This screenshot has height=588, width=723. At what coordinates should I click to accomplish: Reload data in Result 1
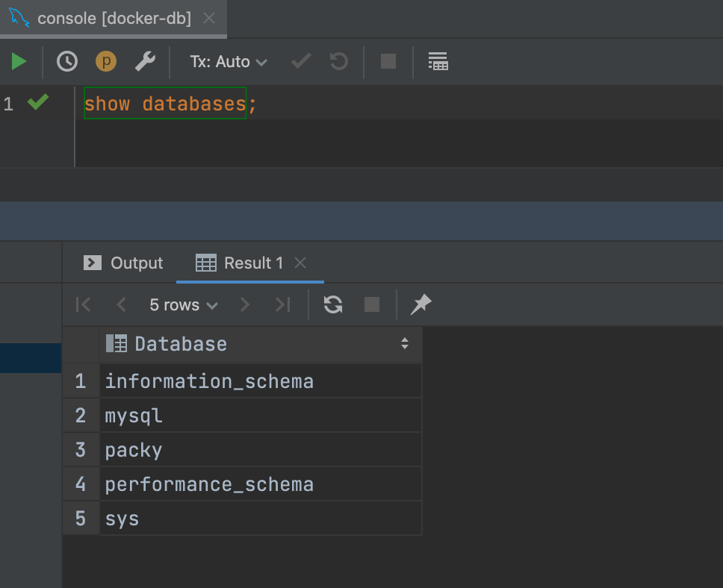(x=332, y=304)
